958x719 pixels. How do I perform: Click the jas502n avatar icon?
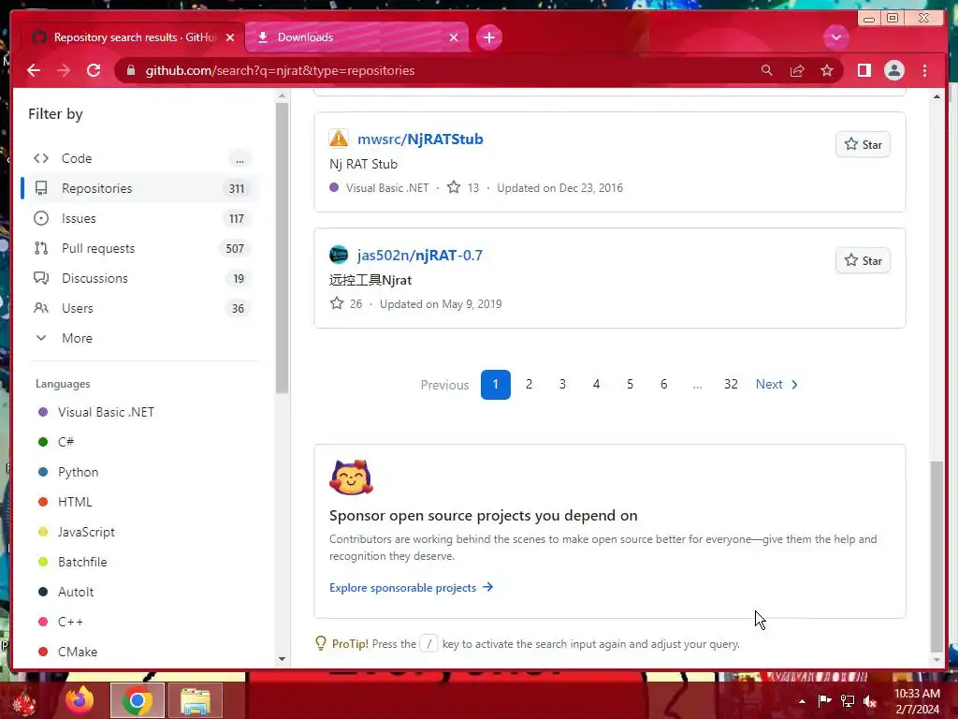339,255
